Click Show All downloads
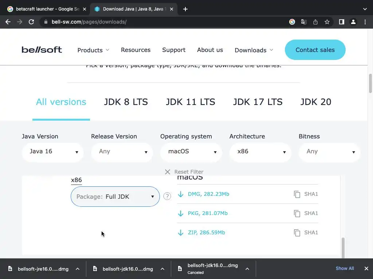Image resolution: width=373 pixels, height=279 pixels. tap(345, 268)
